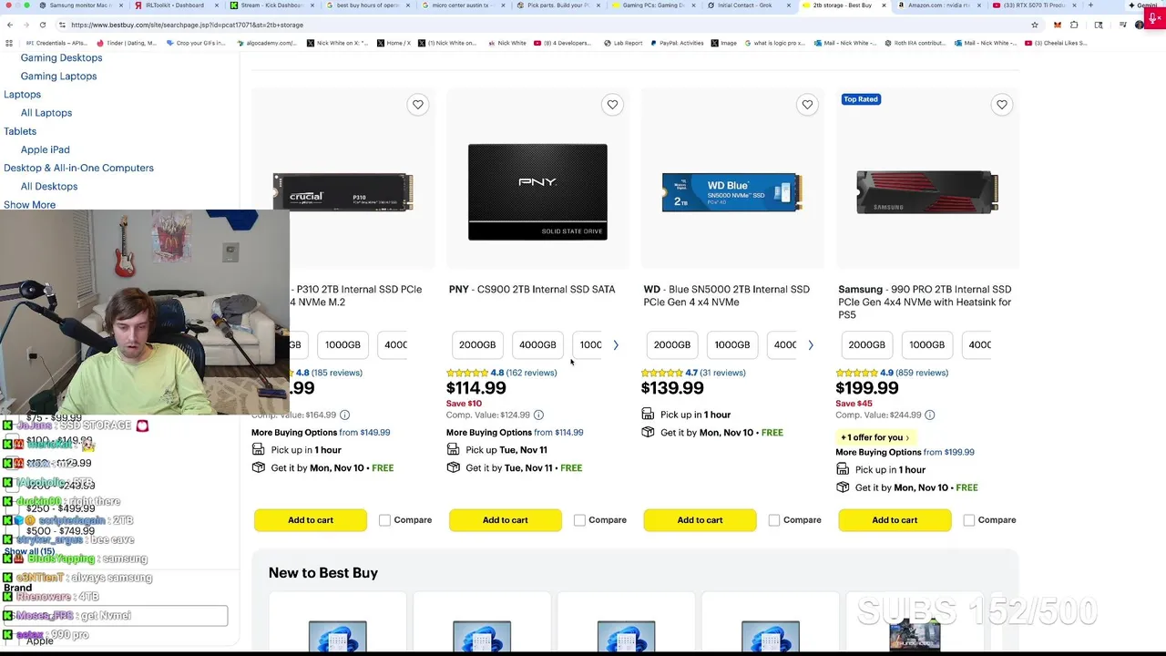Check Compare for the WD Blue SN5000
This screenshot has height=656, width=1166.
(774, 520)
